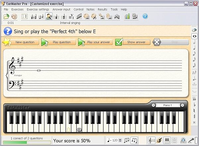This screenshot has height=146, width=199.
Task: Choose the sharp accidental
Action: 194,116
